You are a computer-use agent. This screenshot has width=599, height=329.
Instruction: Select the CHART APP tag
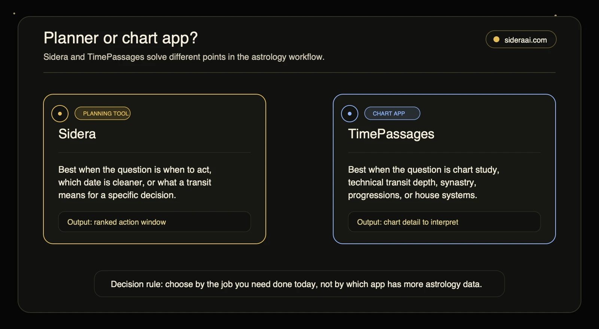(392, 113)
